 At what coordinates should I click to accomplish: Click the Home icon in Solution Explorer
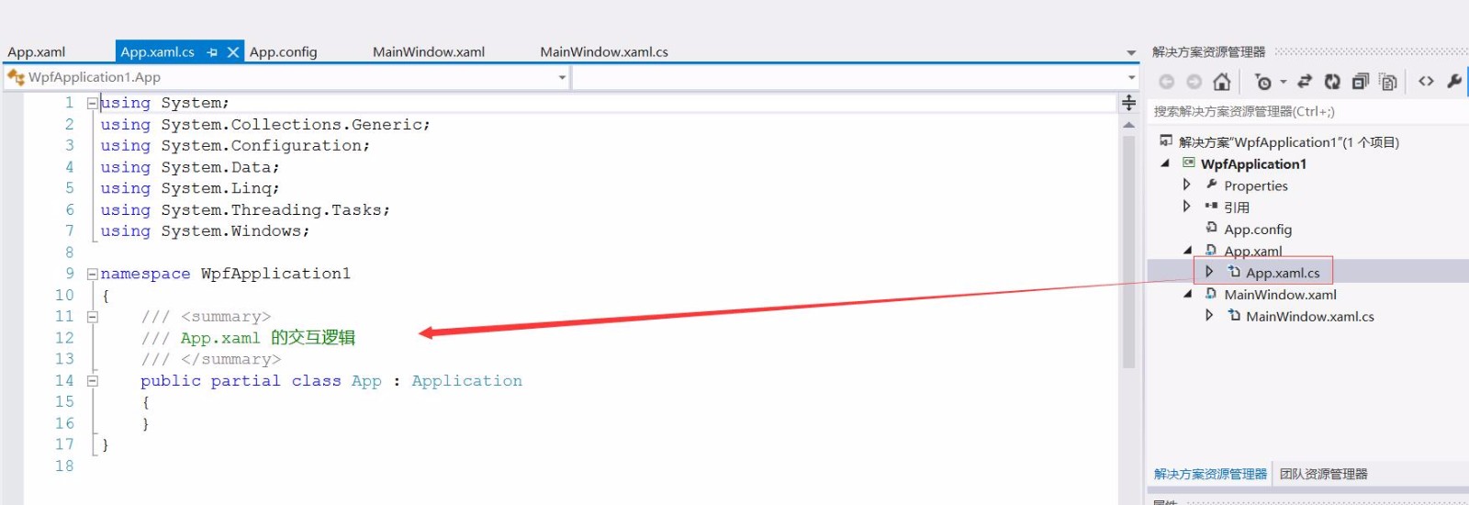(x=1221, y=82)
